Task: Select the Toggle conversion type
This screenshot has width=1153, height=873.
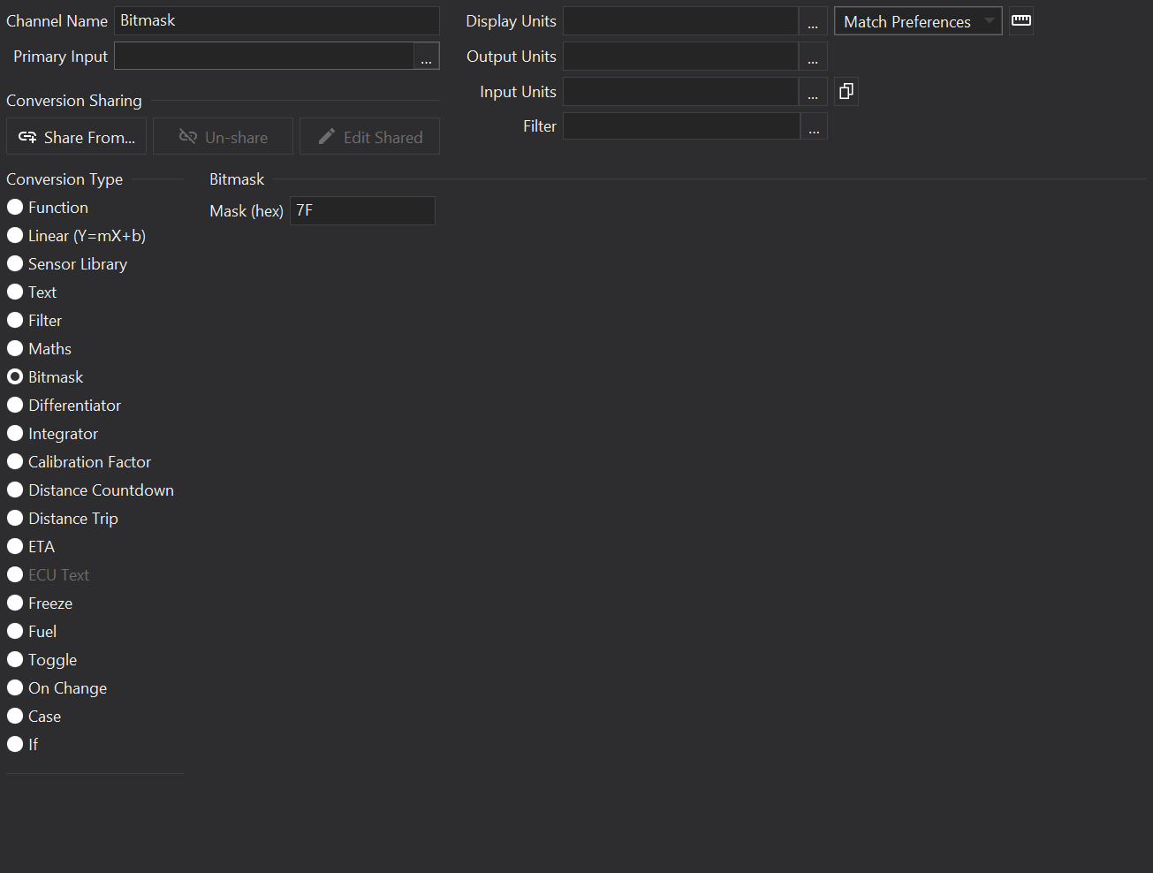Action: 15,659
